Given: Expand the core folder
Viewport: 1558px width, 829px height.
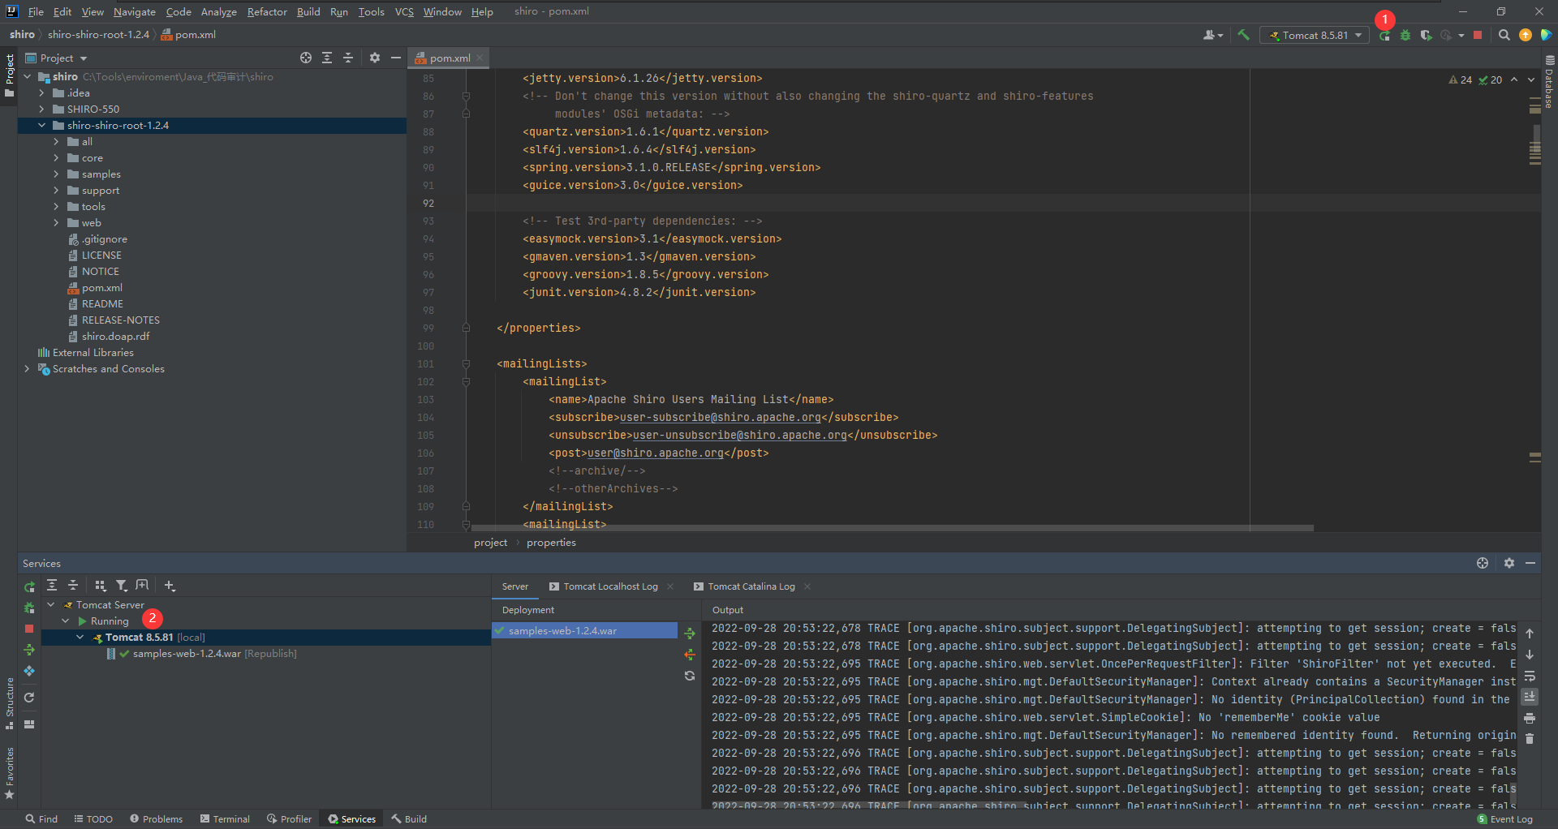Looking at the screenshot, I should (56, 158).
